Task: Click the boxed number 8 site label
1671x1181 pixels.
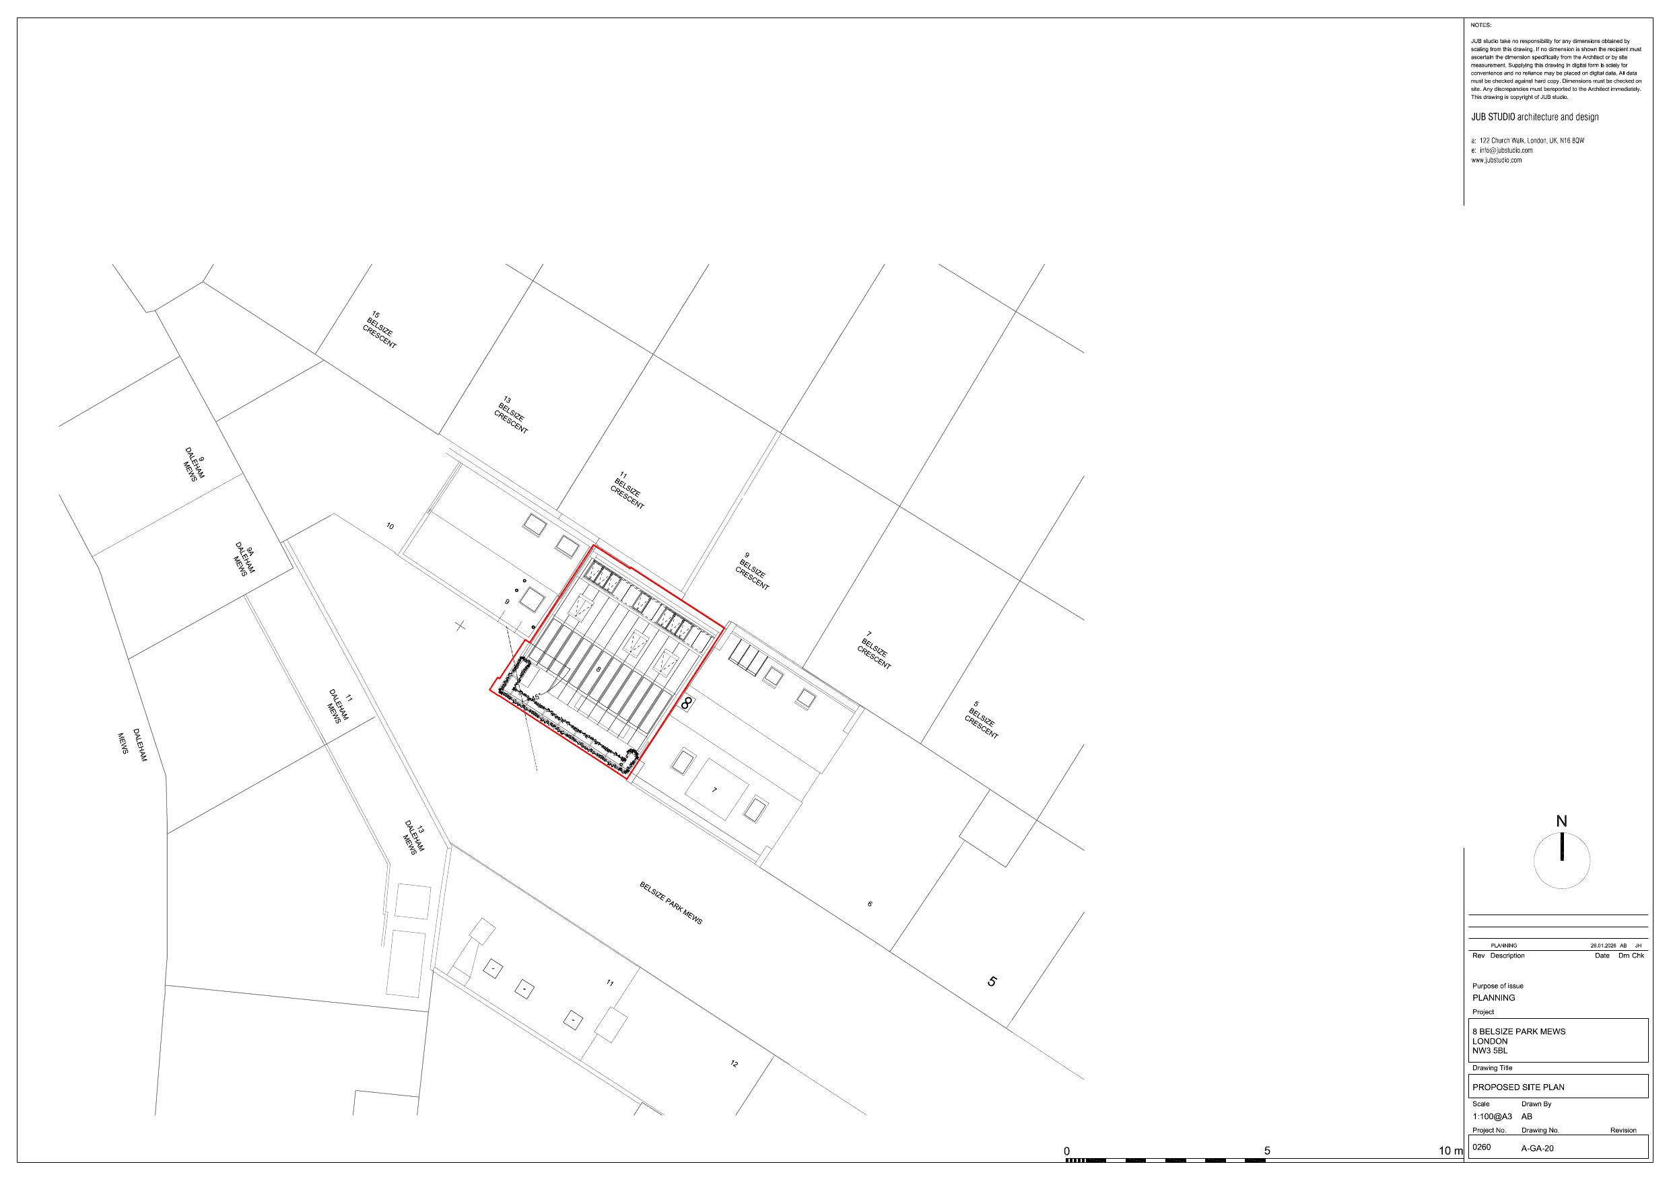Action: (685, 703)
